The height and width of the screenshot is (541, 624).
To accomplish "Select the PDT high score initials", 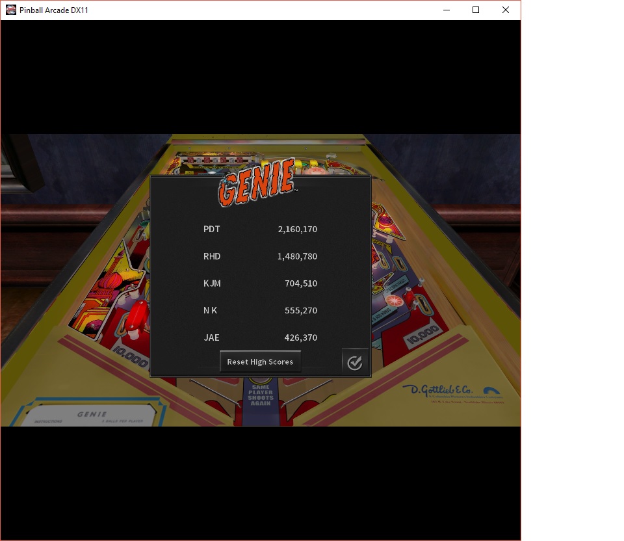I will tap(212, 229).
